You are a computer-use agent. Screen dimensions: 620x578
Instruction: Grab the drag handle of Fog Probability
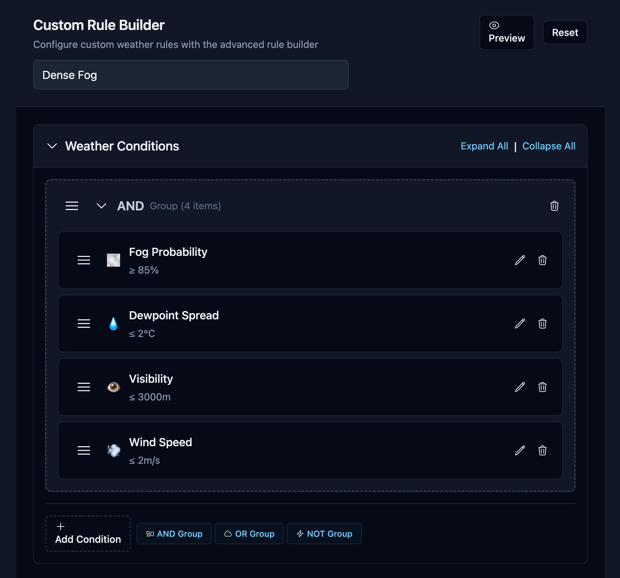click(84, 260)
